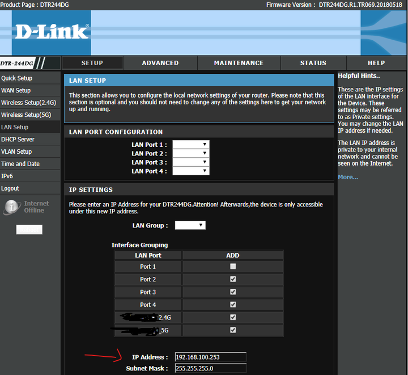Screen dimensions: 408x375
Task: Open Time and Date settings
Action: (30, 164)
